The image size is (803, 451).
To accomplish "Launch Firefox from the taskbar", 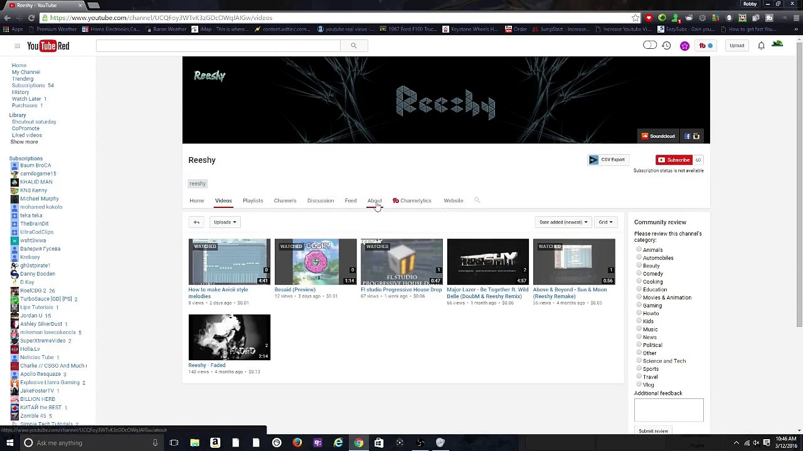I will click(297, 443).
